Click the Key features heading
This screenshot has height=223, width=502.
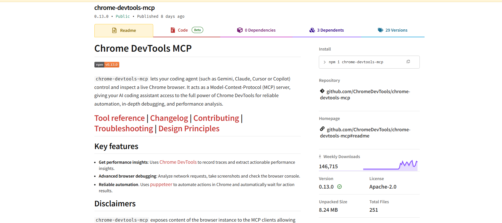point(116,146)
